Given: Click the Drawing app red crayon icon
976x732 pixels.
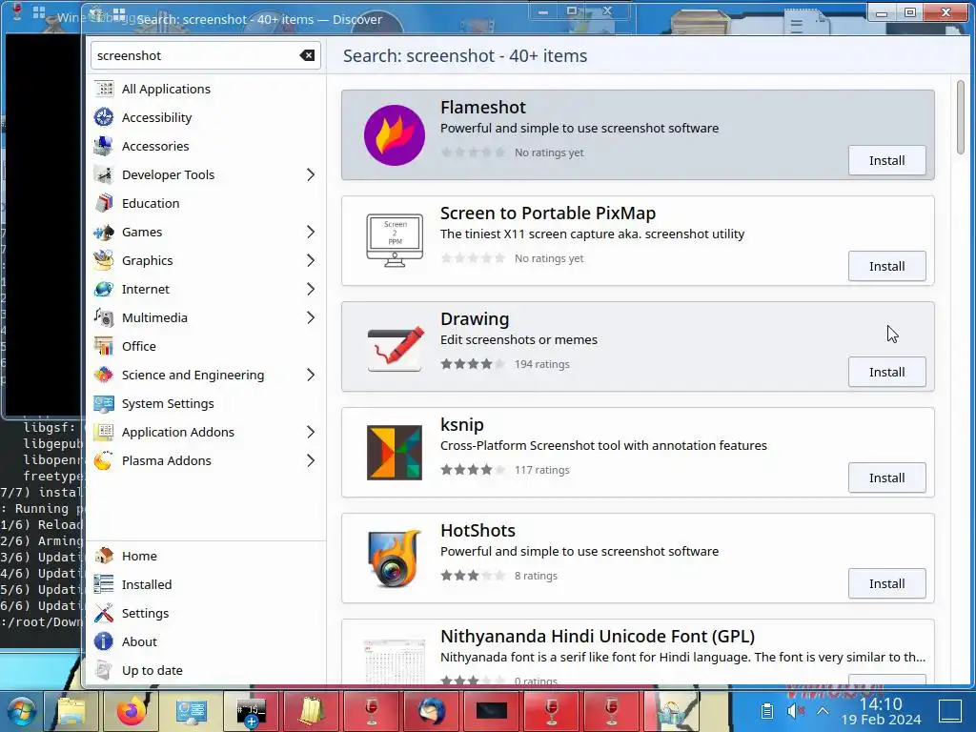Looking at the screenshot, I should point(395,347).
